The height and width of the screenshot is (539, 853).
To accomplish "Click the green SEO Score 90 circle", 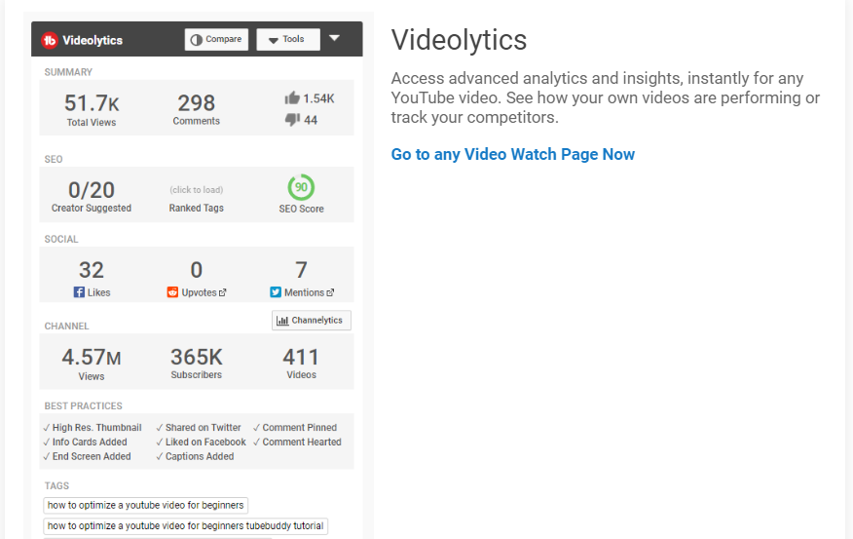I will pyautogui.click(x=301, y=187).
